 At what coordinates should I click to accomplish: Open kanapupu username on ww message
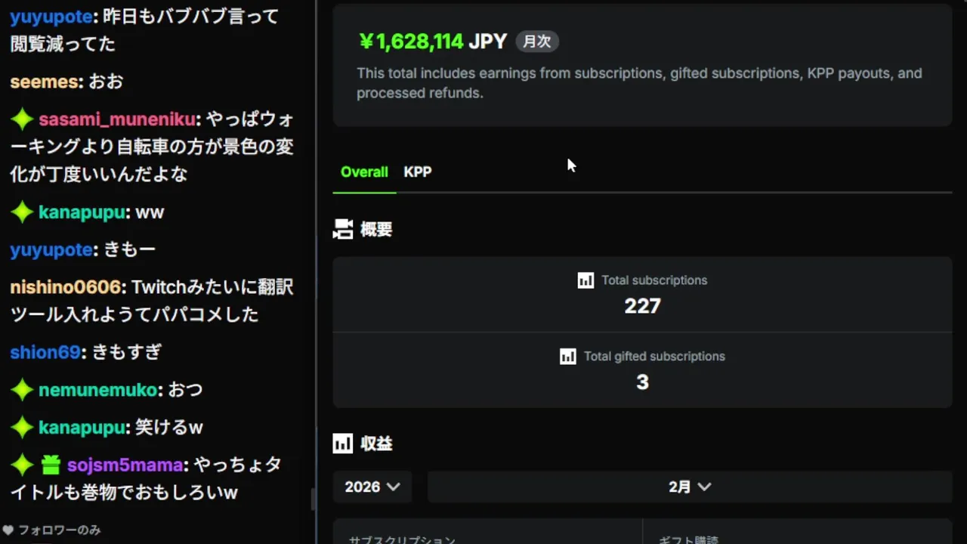click(x=82, y=212)
